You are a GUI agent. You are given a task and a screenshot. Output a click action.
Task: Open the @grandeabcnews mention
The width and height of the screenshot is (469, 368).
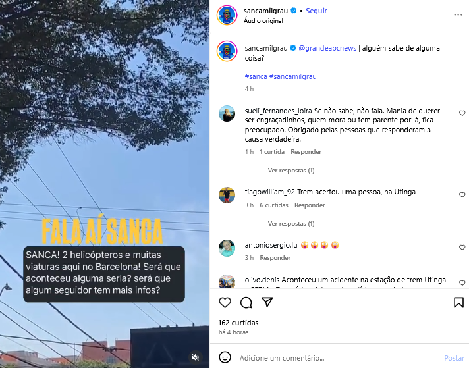point(327,48)
